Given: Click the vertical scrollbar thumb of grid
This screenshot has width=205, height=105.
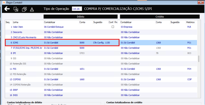Looking at the screenshot, I should coord(199,59).
